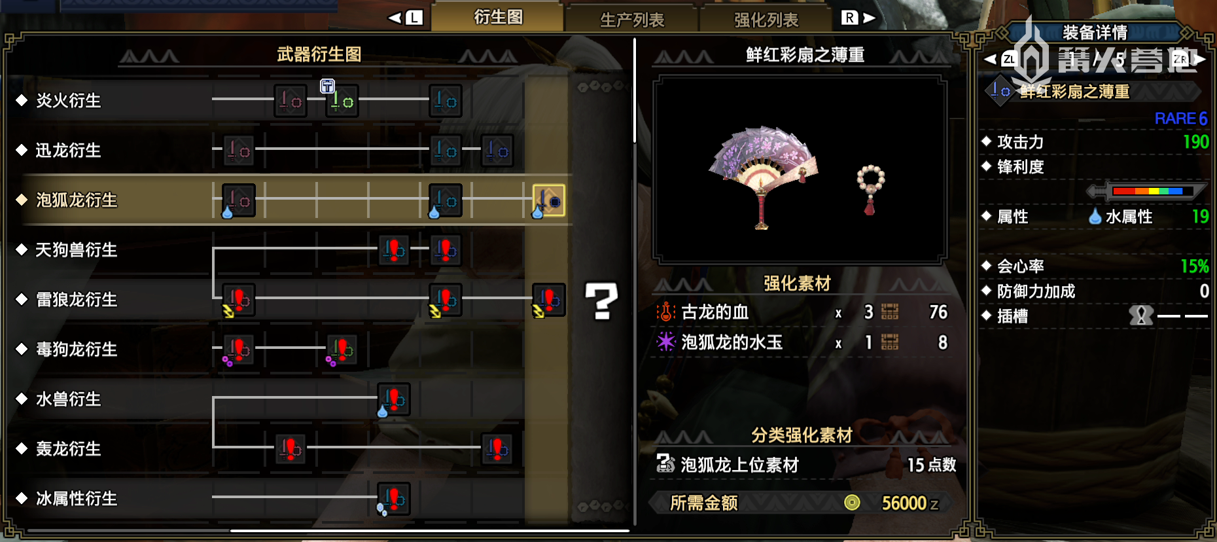Select poison weapon node at start of 毒狗龙衍生
This screenshot has width=1217, height=542.
[238, 350]
